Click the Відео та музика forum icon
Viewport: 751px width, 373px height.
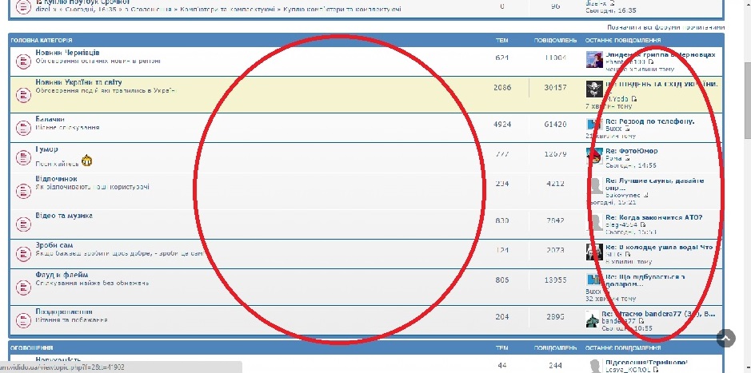pyautogui.click(x=23, y=222)
